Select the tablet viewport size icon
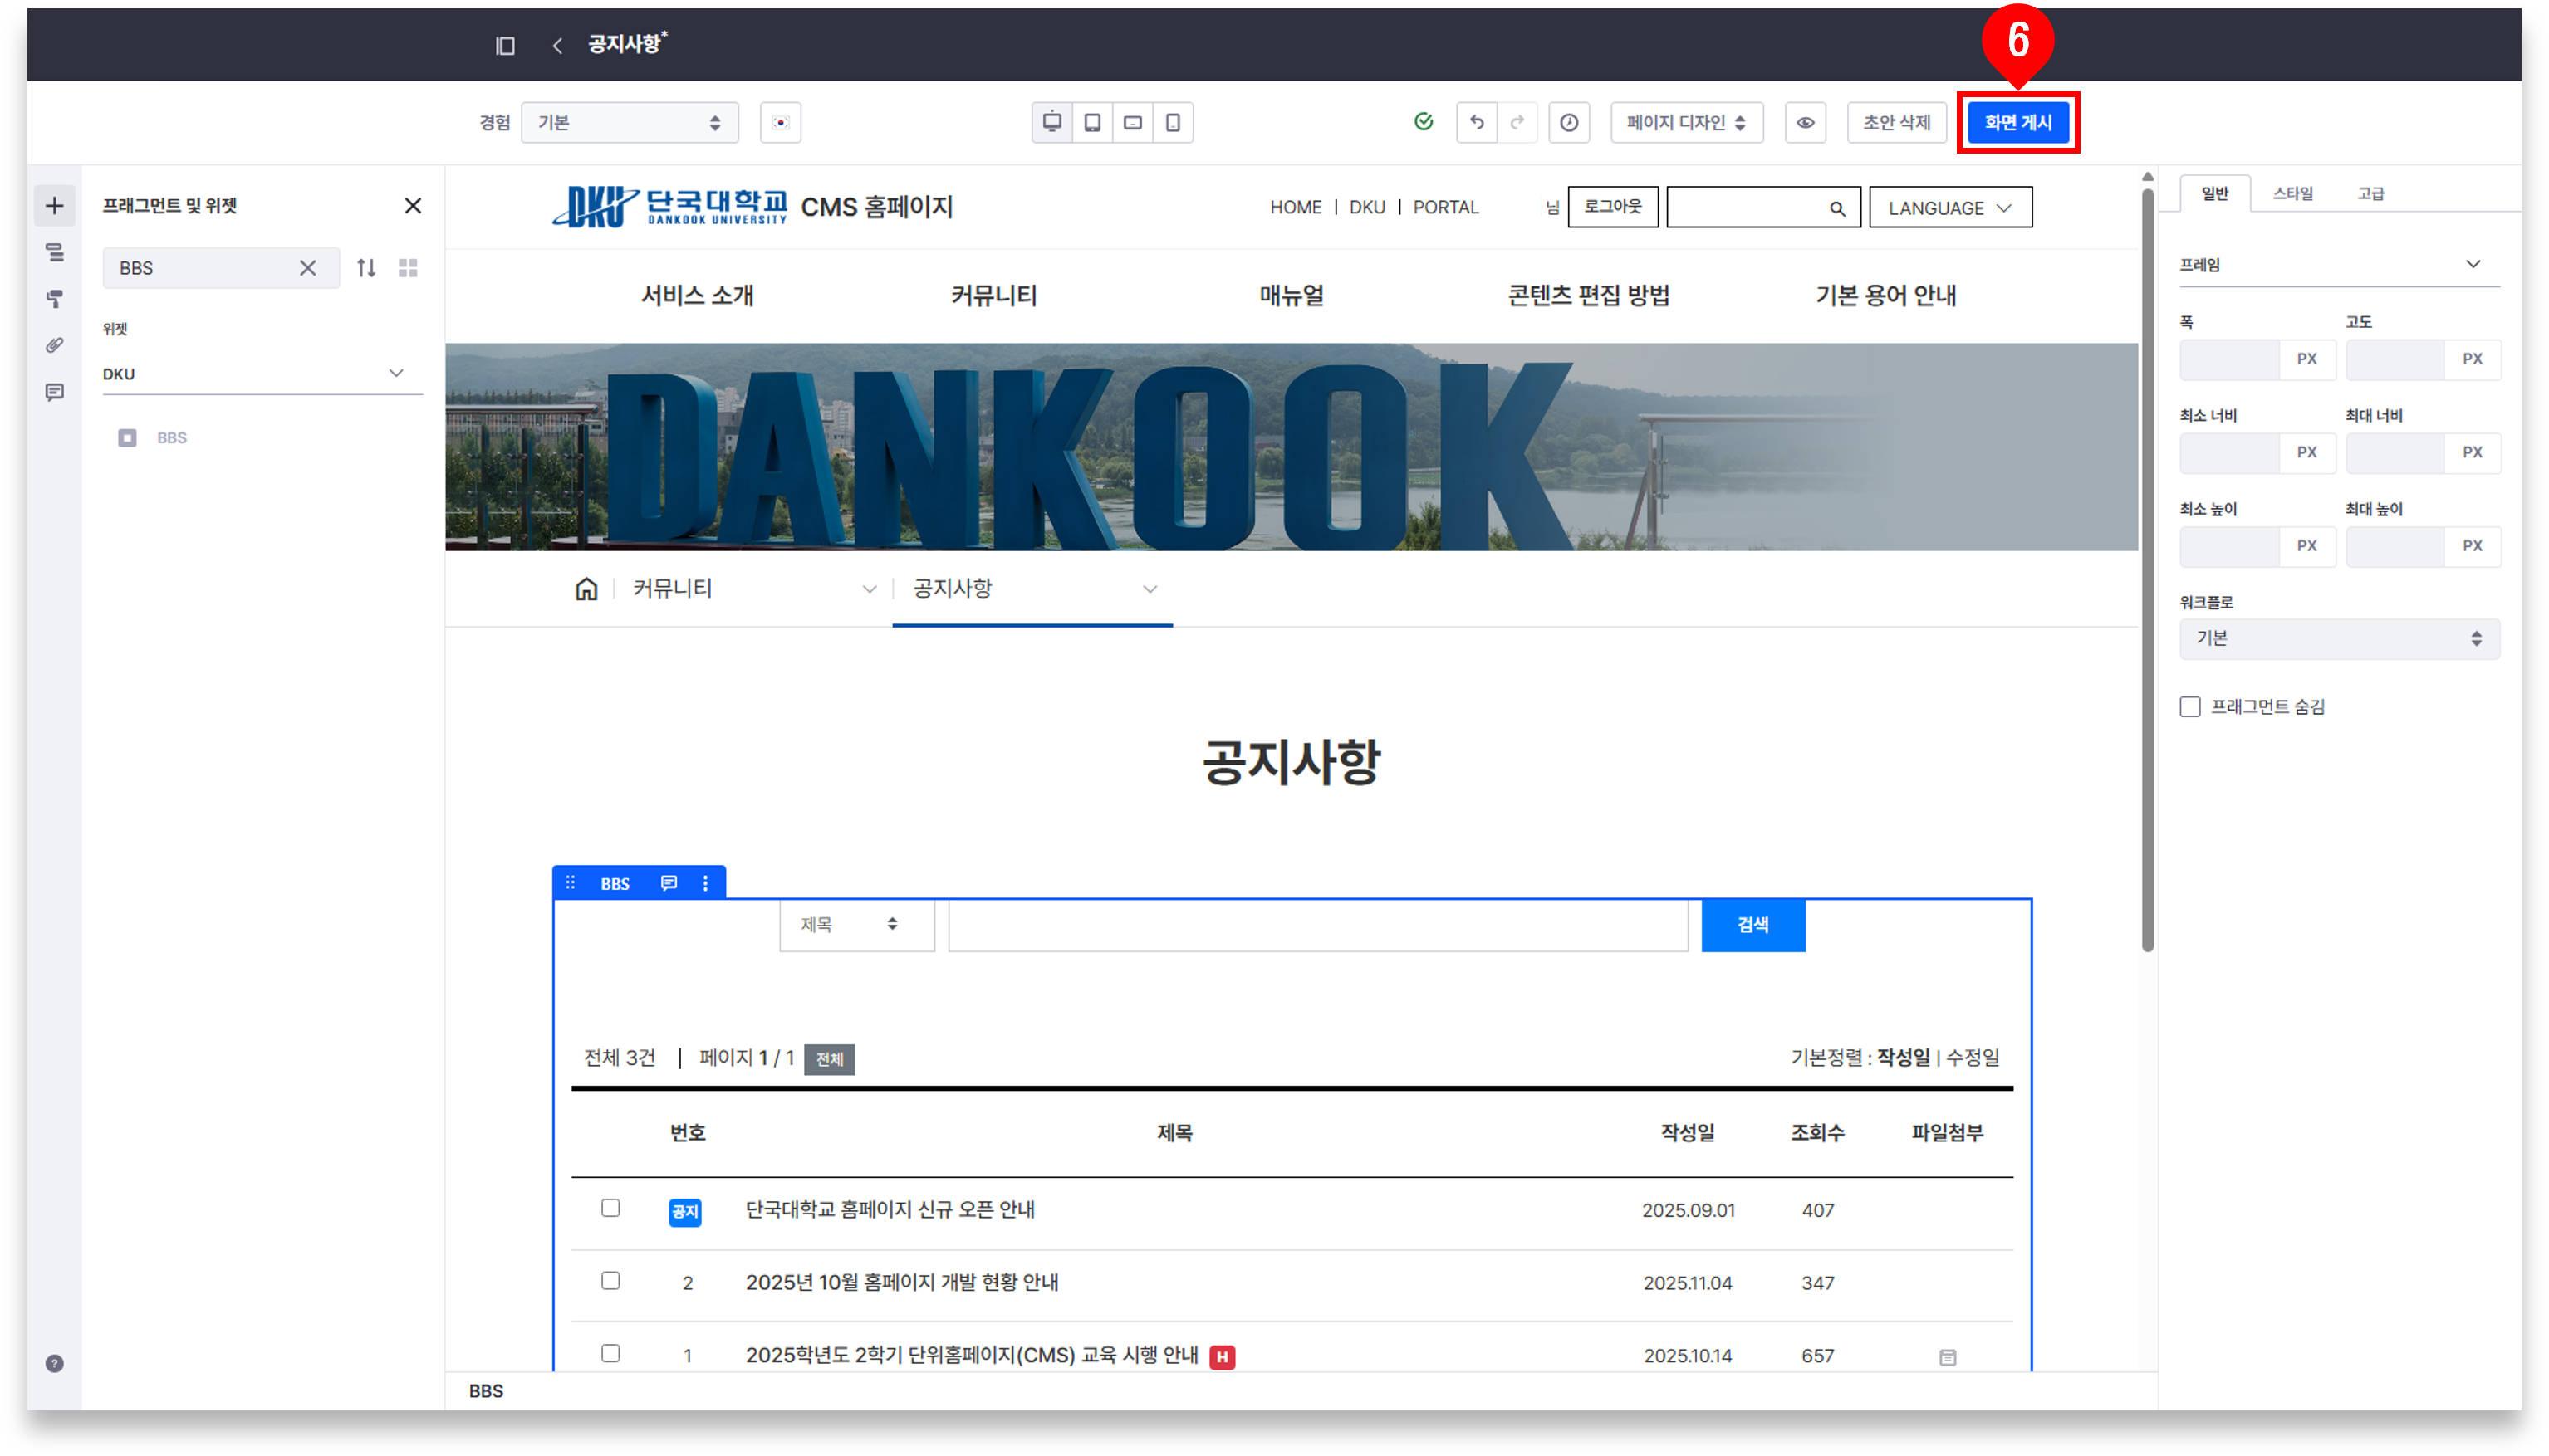 coord(1092,123)
